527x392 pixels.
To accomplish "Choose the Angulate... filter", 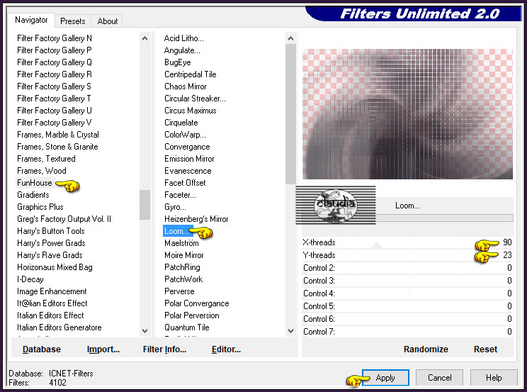I will 182,50.
